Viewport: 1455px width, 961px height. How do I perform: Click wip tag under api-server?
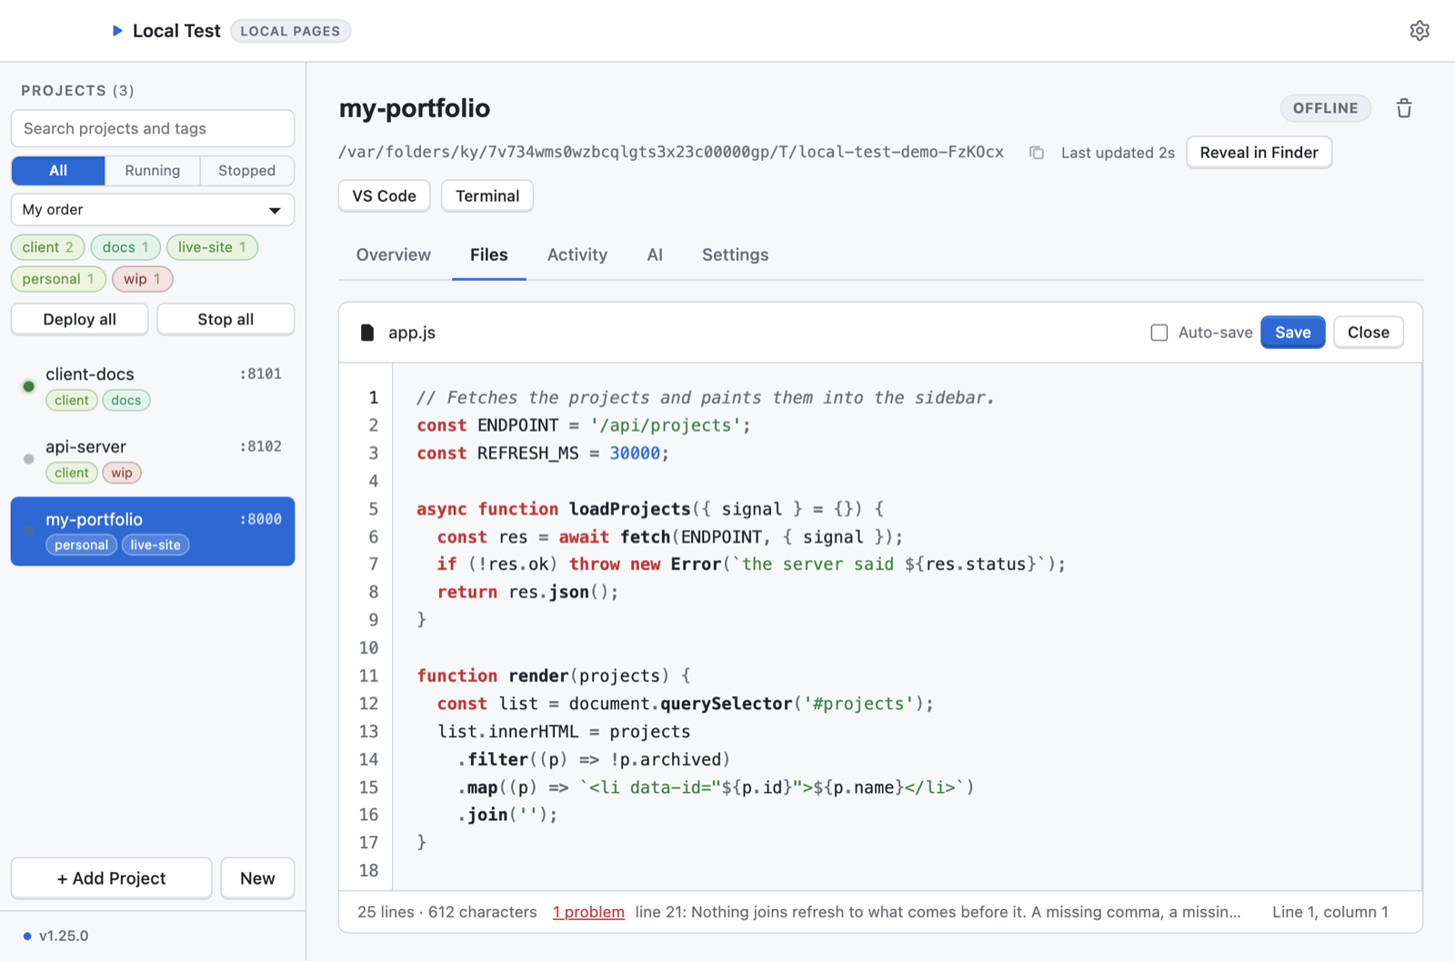click(x=122, y=473)
